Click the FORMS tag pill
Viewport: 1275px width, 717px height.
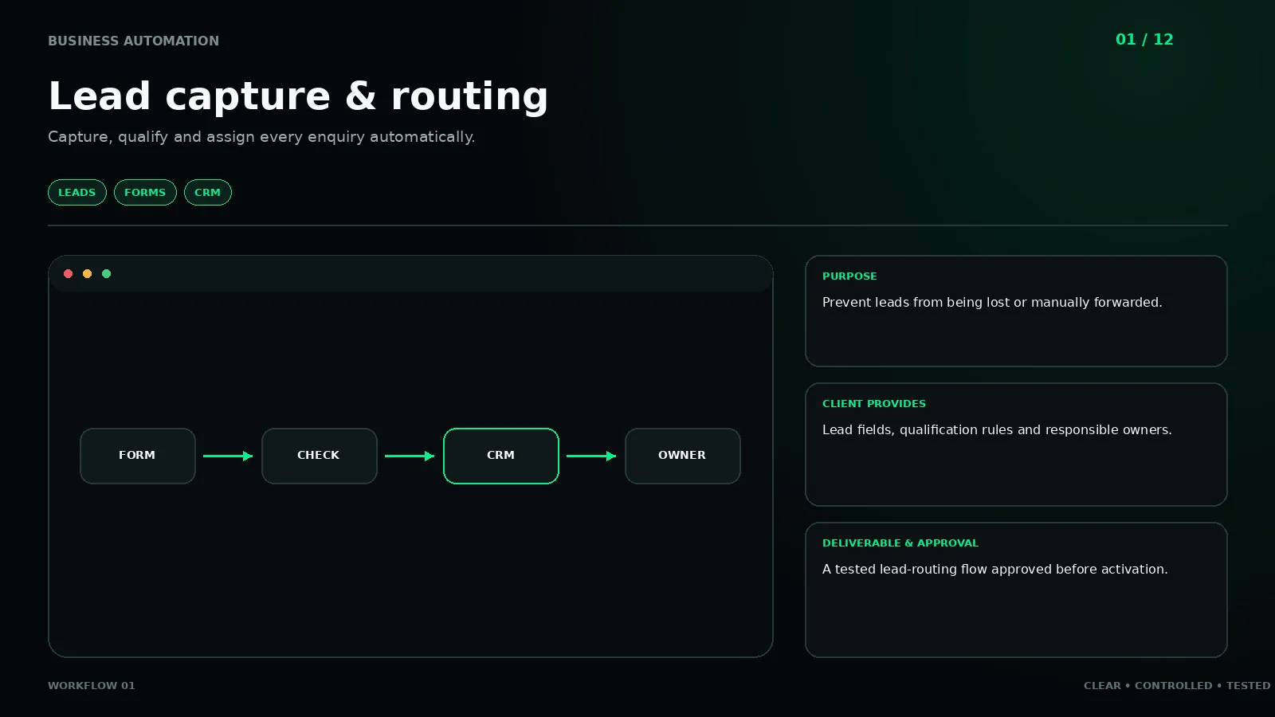145,192
